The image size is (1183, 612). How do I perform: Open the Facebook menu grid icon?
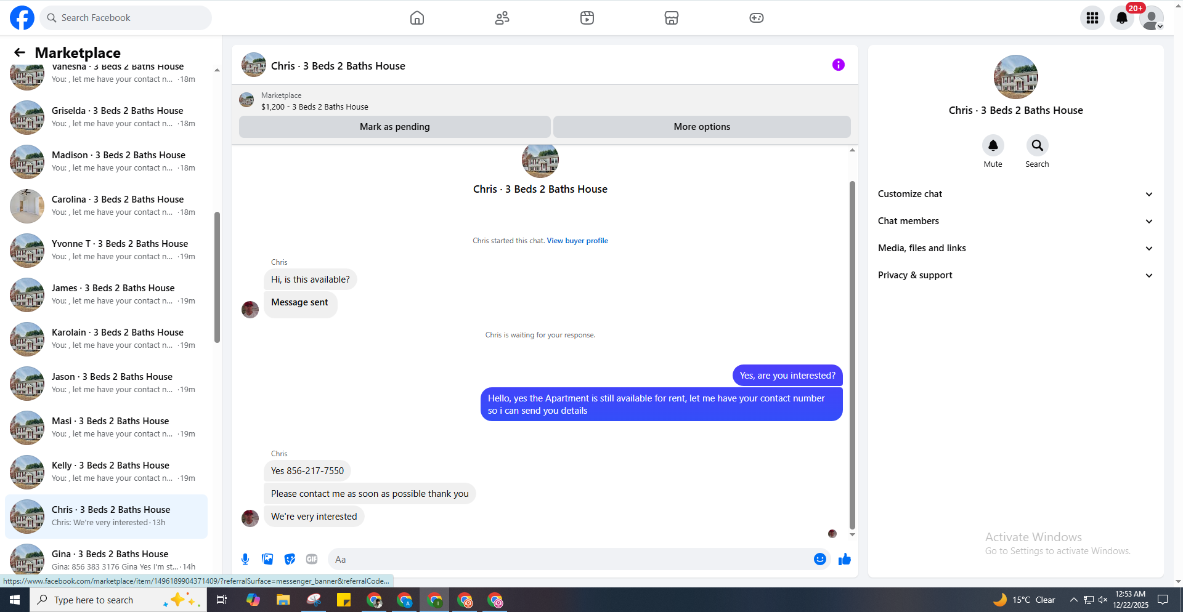(1092, 18)
